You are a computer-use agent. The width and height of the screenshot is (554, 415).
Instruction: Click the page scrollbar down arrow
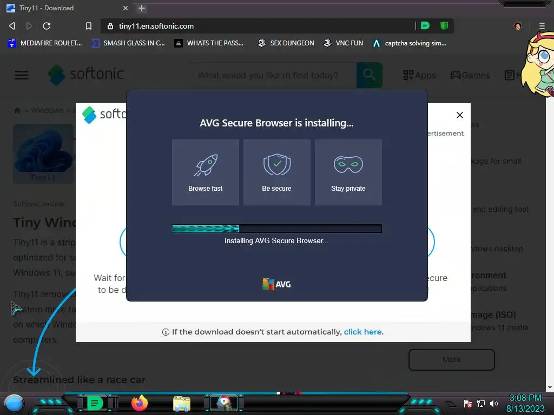coord(550,387)
